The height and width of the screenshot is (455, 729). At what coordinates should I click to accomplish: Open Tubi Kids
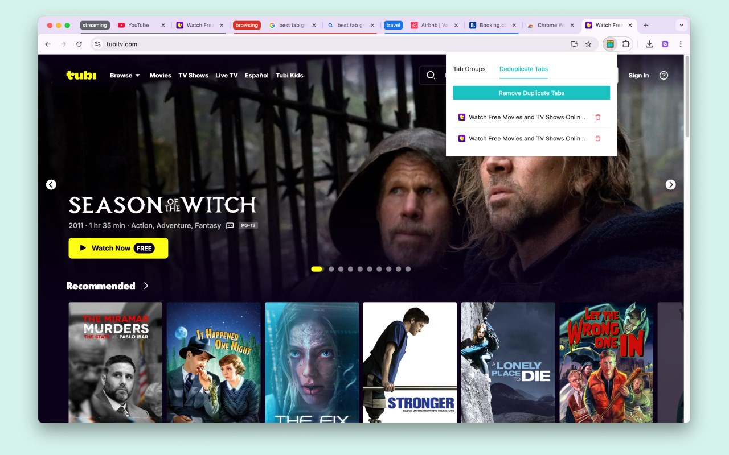tap(289, 75)
